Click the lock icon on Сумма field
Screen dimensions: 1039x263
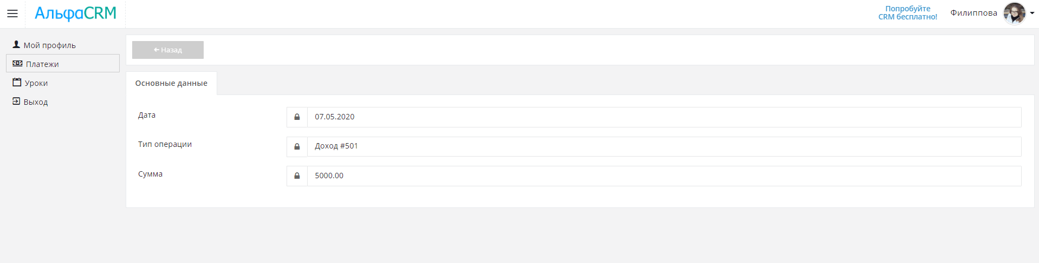tap(297, 176)
